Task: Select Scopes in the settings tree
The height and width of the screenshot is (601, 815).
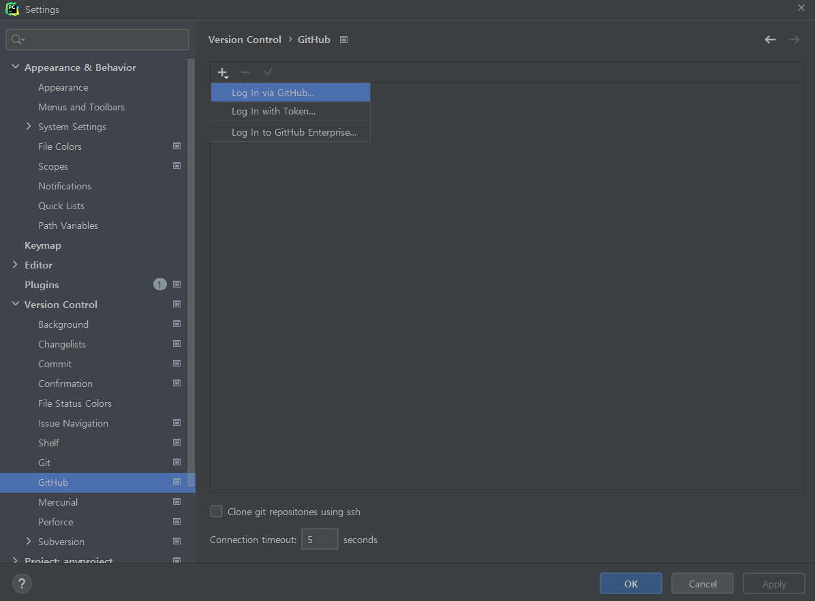Action: [x=53, y=166]
